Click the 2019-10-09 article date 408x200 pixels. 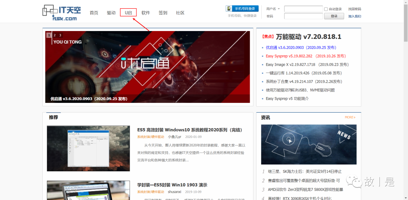click(x=193, y=192)
